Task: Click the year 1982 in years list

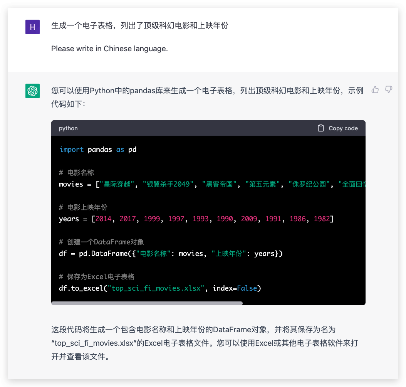Action: pos(322,219)
